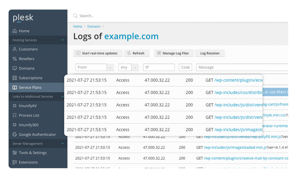Click the Plesk logo

23,18
